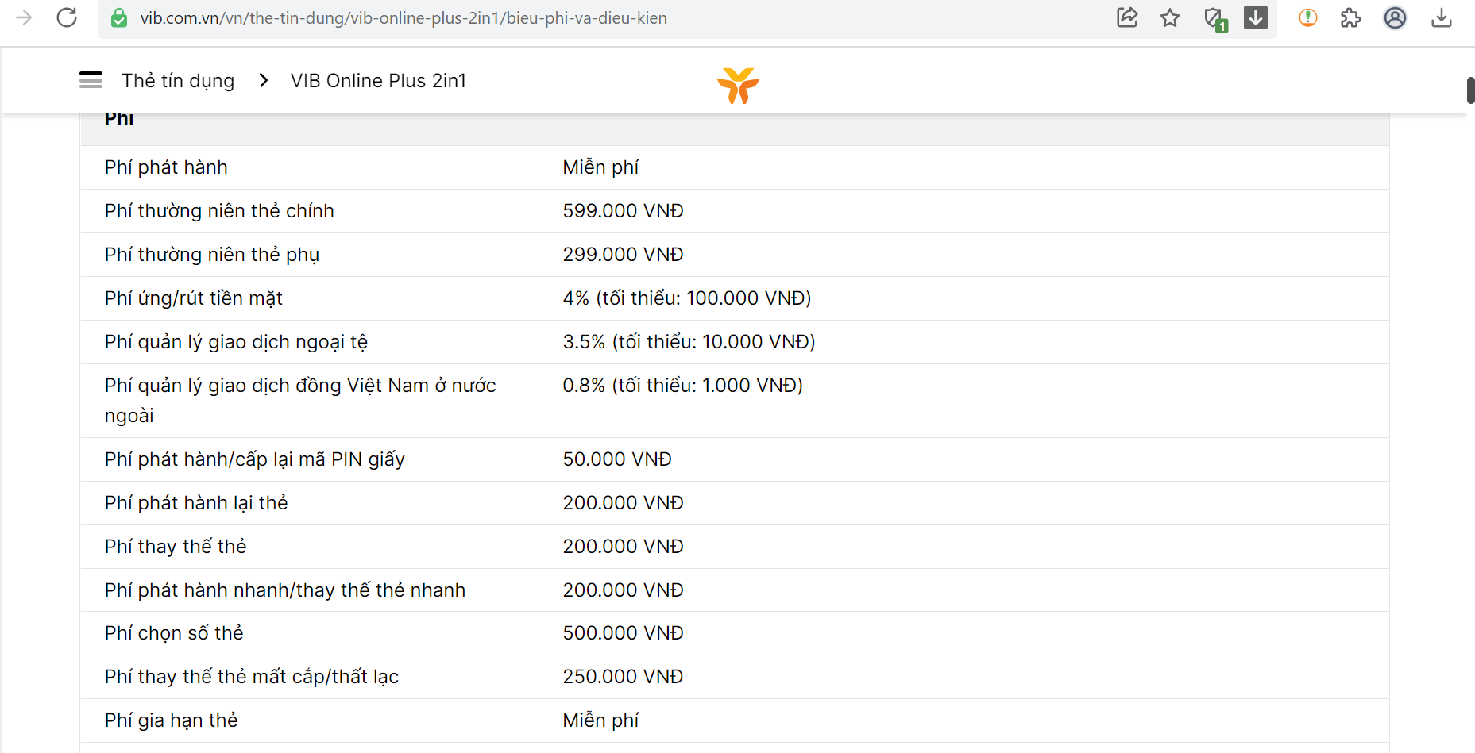Viewport: 1475px width, 753px height.
Task: Open the download-arrow extension icon
Action: tap(1256, 17)
